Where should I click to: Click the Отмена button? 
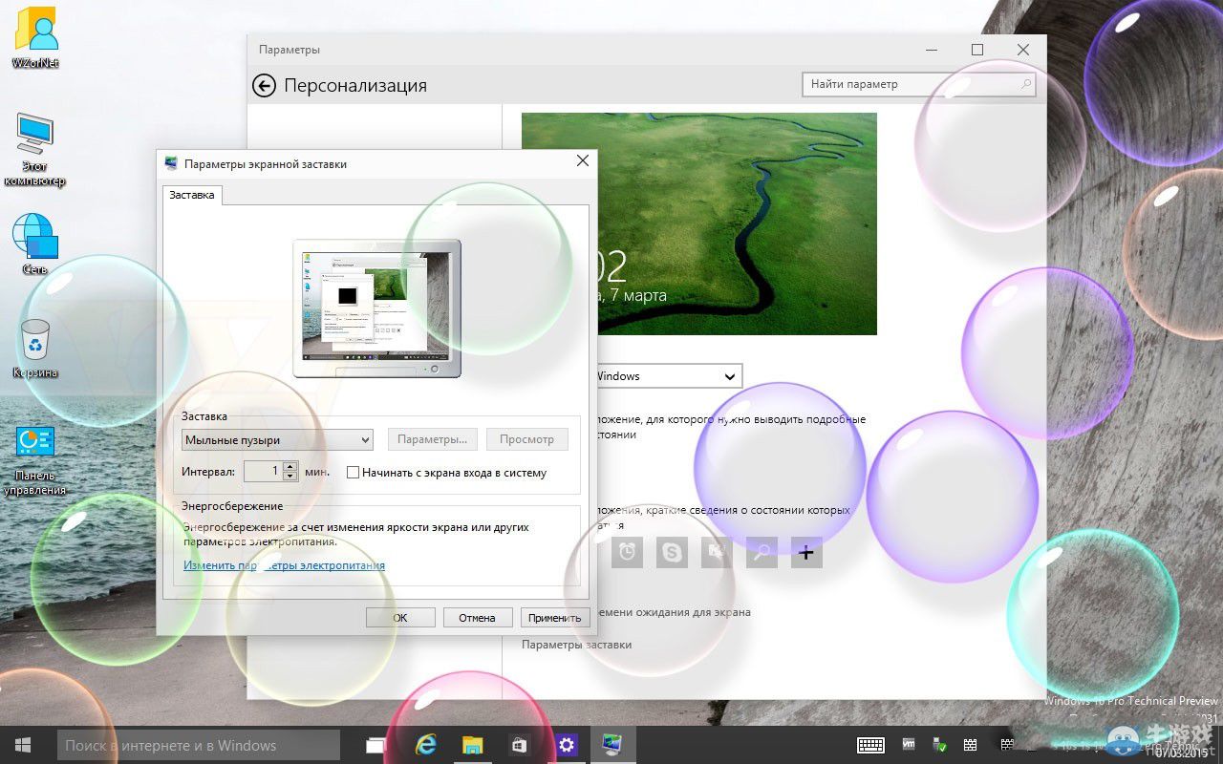[477, 618]
